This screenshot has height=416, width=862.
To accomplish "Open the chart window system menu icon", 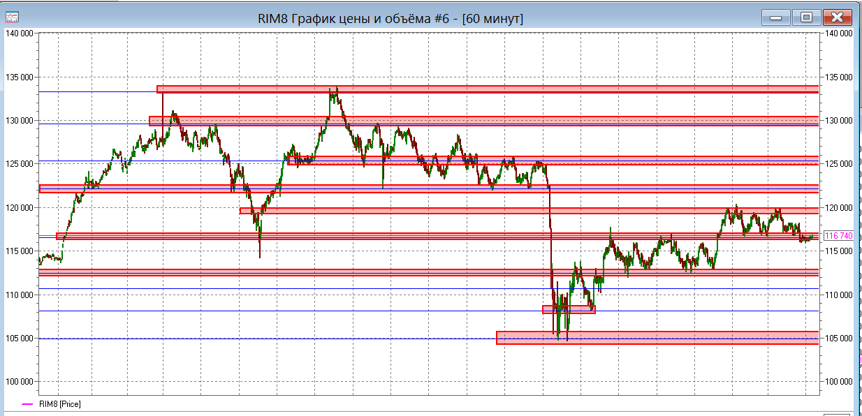I will (x=13, y=17).
